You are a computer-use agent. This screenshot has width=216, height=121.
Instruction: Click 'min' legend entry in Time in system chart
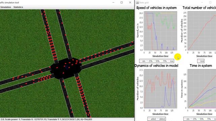pos(187,119)
